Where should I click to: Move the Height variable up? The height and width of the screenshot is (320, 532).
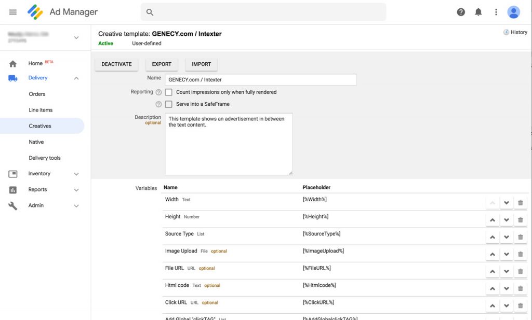[x=493, y=220]
